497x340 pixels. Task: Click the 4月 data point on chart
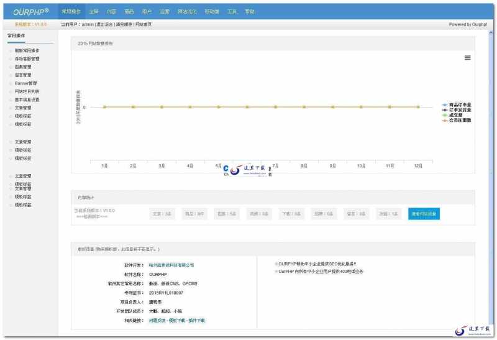[x=190, y=107]
